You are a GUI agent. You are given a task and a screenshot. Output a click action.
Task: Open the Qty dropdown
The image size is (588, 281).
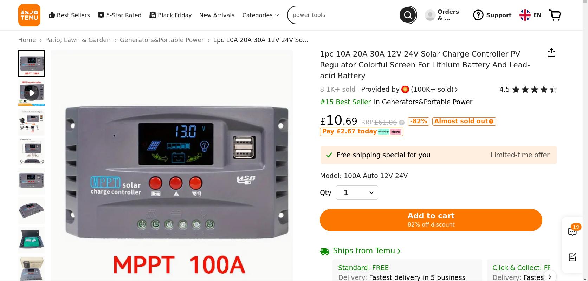(357, 192)
